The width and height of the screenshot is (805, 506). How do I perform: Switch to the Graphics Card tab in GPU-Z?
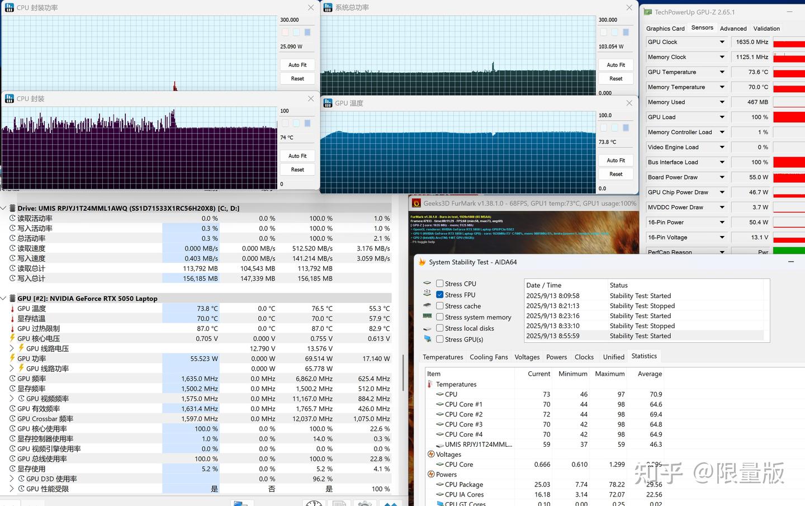pyautogui.click(x=665, y=29)
